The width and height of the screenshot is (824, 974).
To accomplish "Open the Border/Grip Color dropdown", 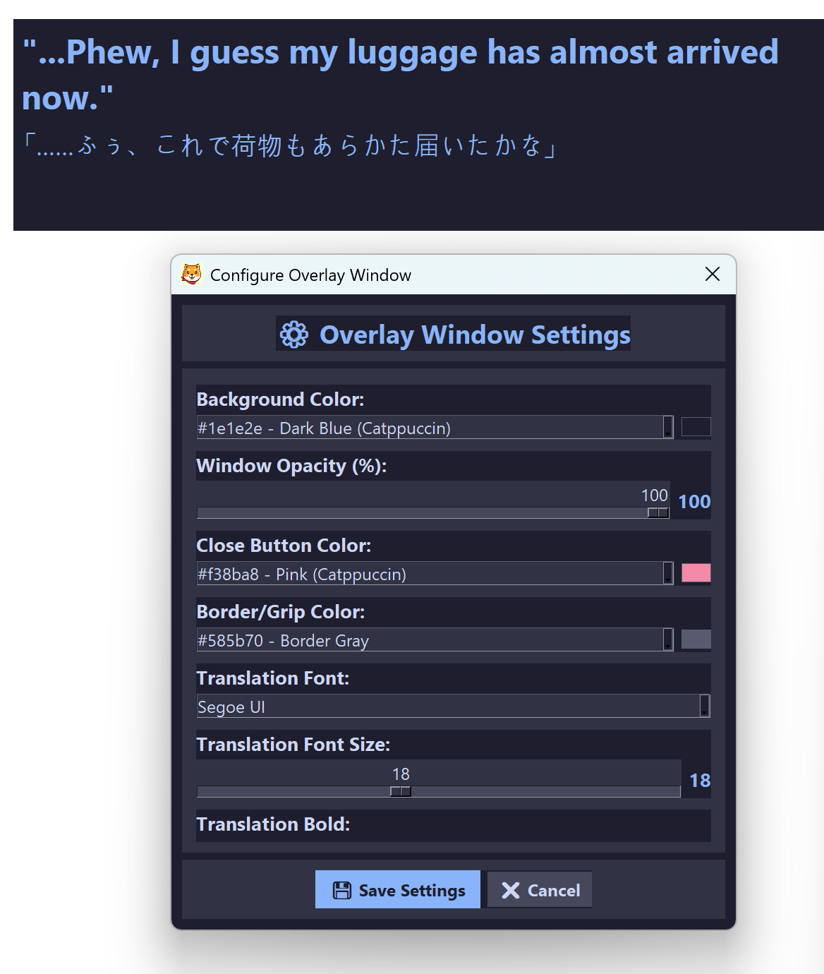I will tap(667, 640).
